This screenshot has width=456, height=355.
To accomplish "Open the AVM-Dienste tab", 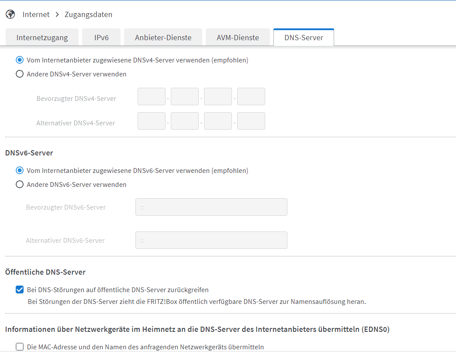I will (x=238, y=37).
